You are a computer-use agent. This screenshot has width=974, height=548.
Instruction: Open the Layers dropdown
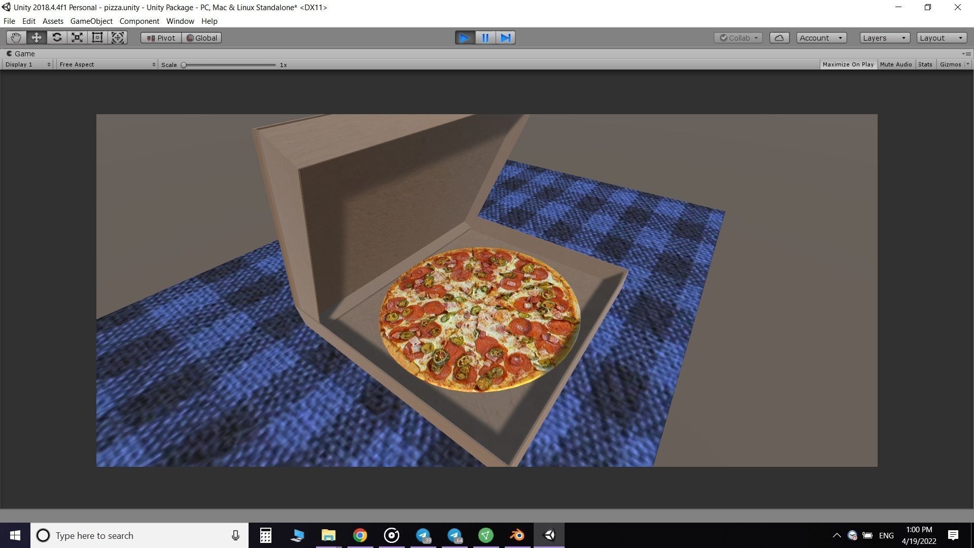tap(884, 38)
